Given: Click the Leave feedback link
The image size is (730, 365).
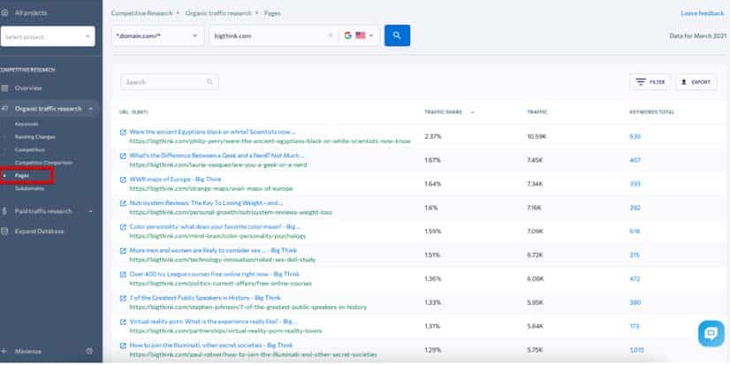Looking at the screenshot, I should (x=703, y=13).
